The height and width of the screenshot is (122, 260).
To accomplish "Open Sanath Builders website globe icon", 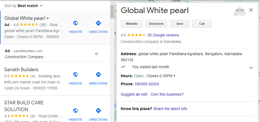I will pyautogui.click(x=75, y=74).
